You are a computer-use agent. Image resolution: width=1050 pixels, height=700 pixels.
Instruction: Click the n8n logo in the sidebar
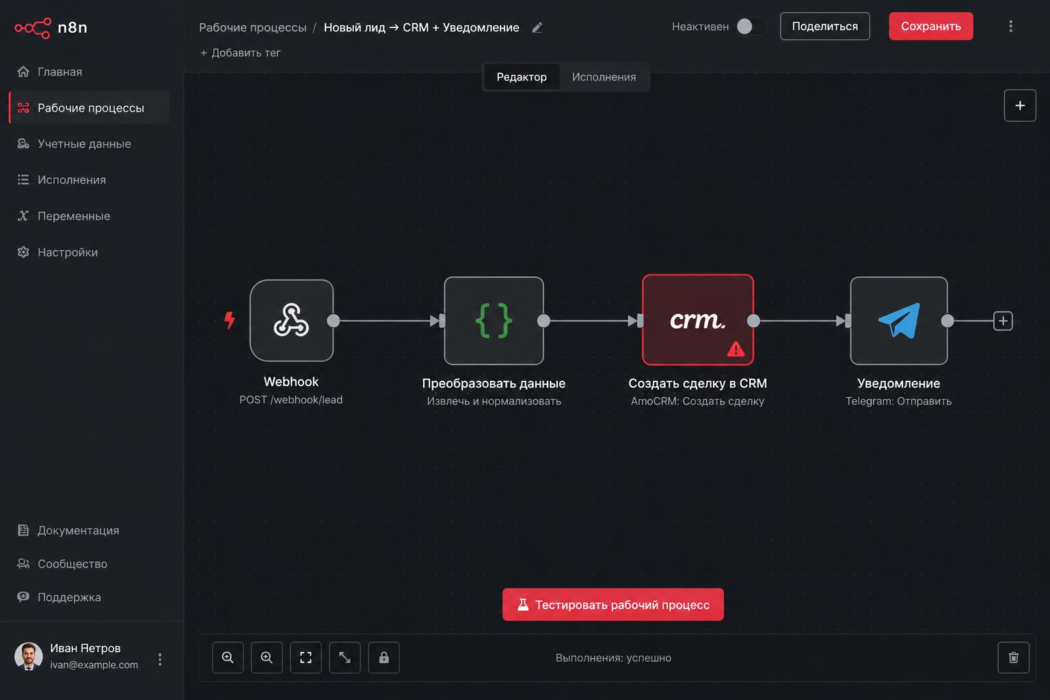click(x=51, y=27)
